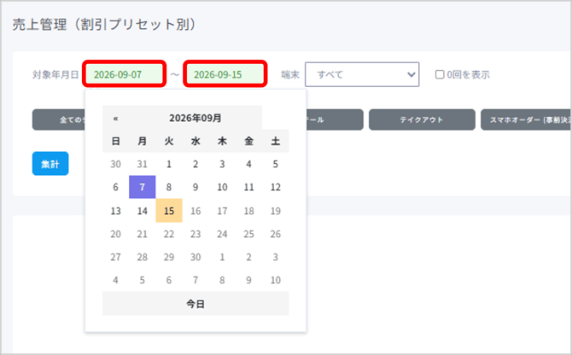Click the 2026年09月 calendar header

coord(196,118)
